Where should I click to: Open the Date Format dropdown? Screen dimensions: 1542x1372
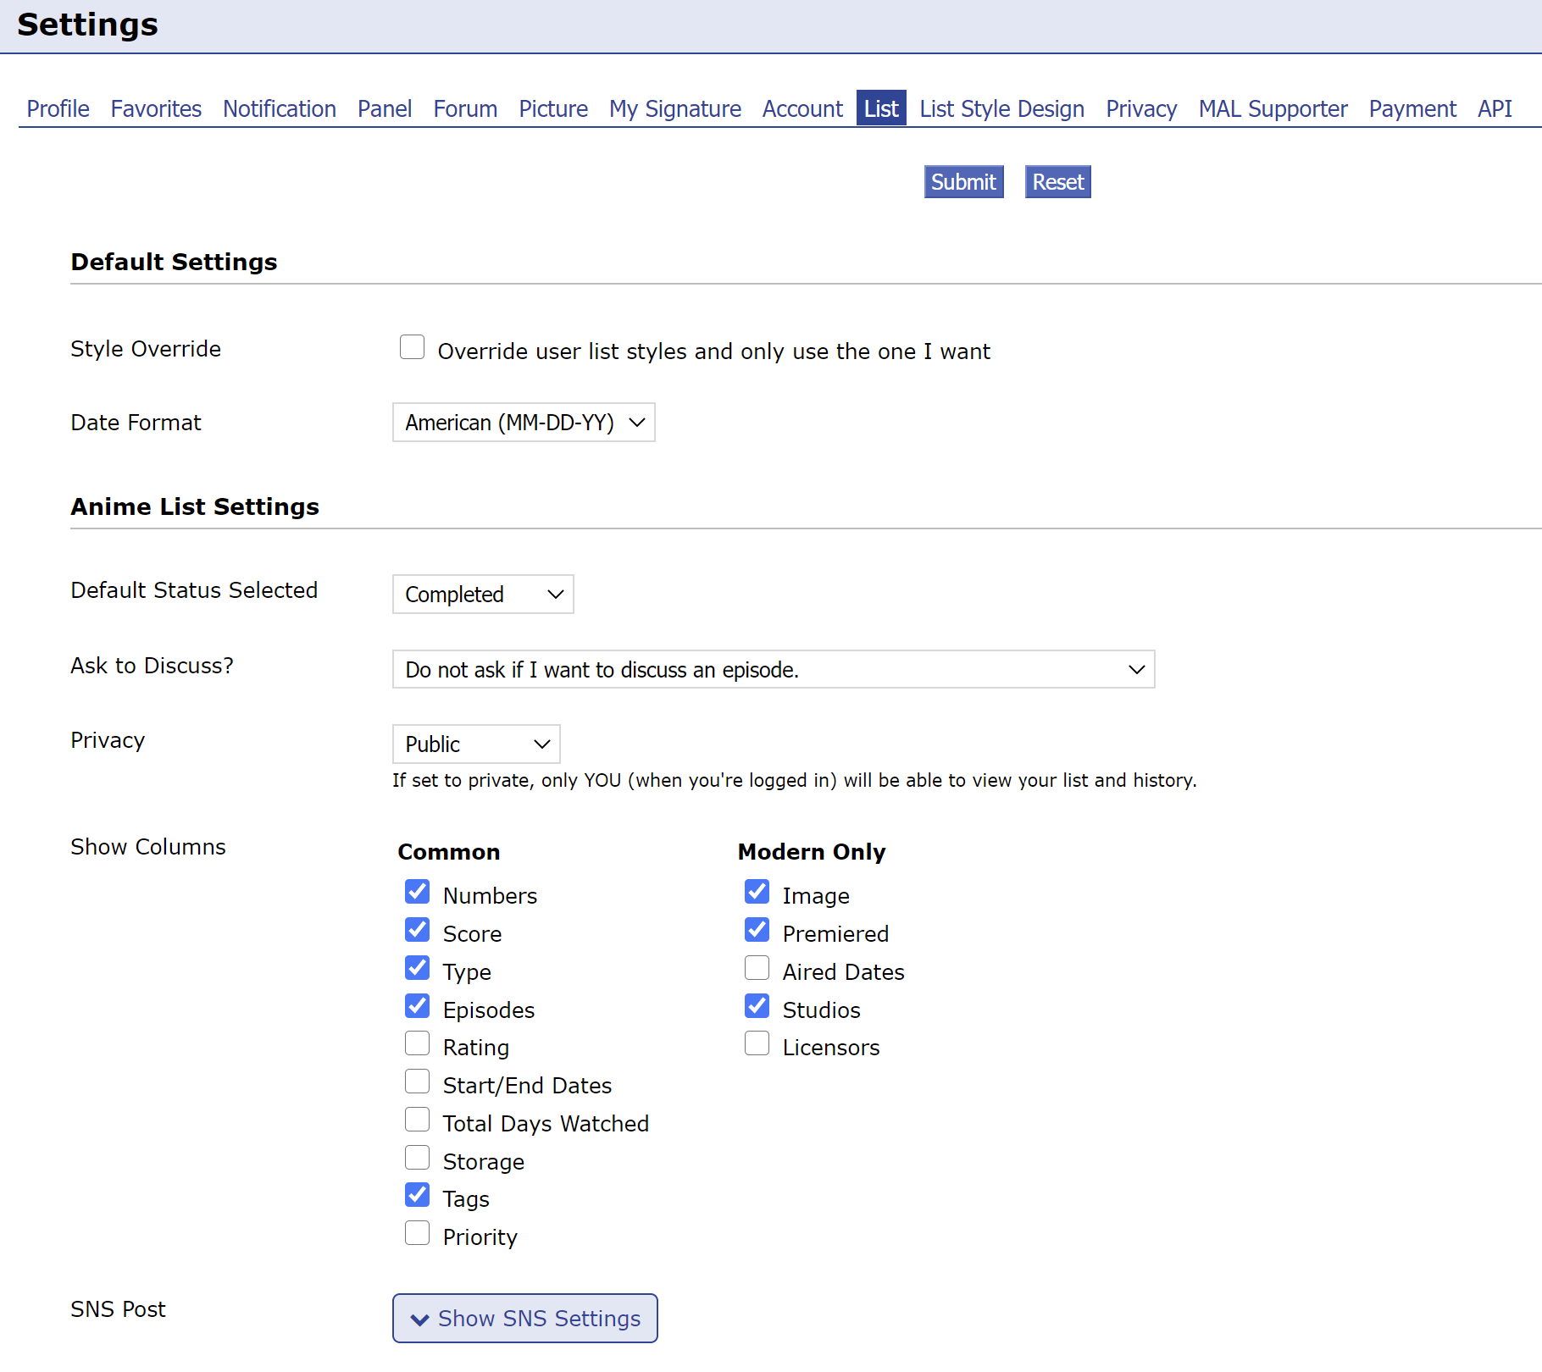[524, 423]
